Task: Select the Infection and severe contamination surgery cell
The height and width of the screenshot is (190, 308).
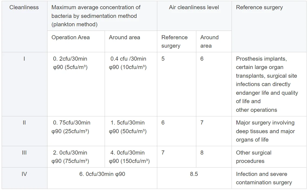Action: (264, 178)
